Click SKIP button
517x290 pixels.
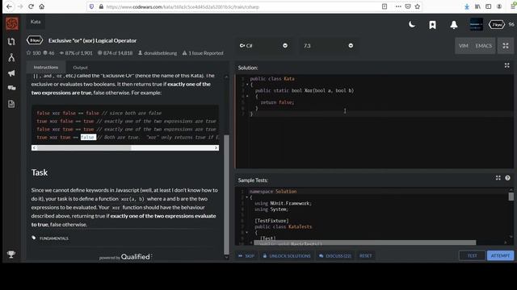tap(246, 256)
